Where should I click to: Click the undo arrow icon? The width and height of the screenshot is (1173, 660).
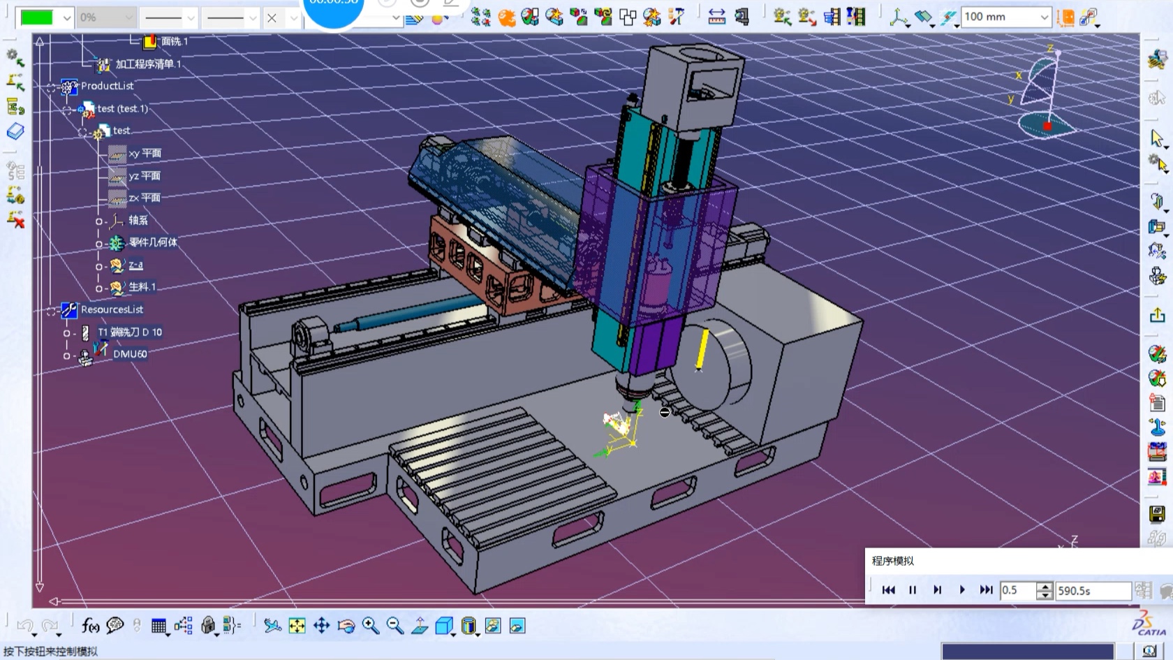(26, 626)
